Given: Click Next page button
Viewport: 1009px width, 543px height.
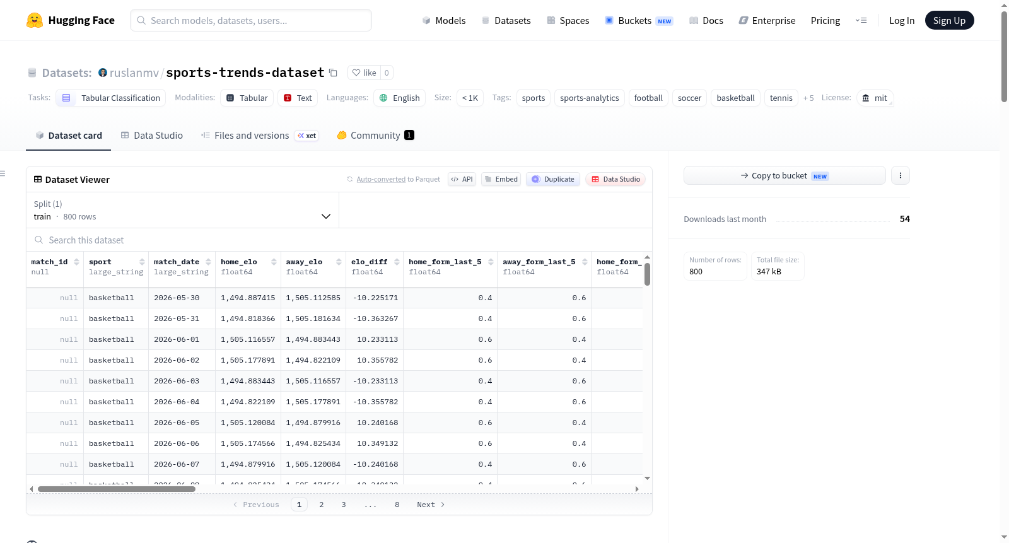Looking at the screenshot, I should tap(431, 505).
